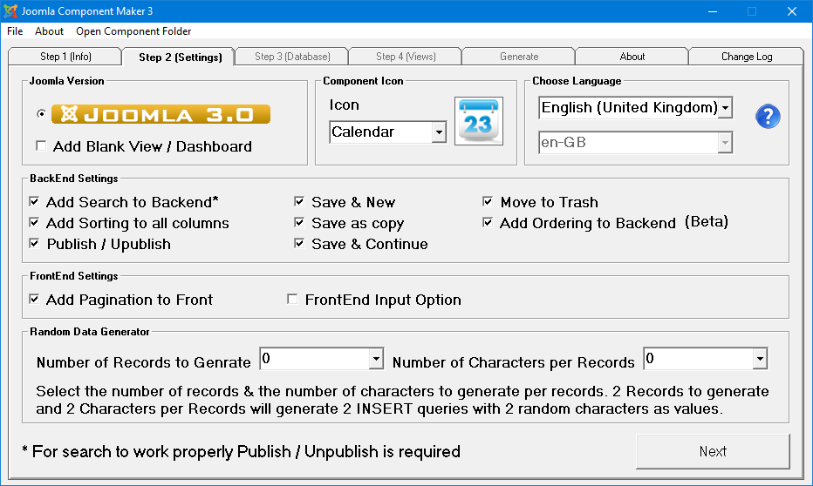Switch to Step 1 (Info) tab
Viewport: 813px width, 486px height.
(65, 57)
